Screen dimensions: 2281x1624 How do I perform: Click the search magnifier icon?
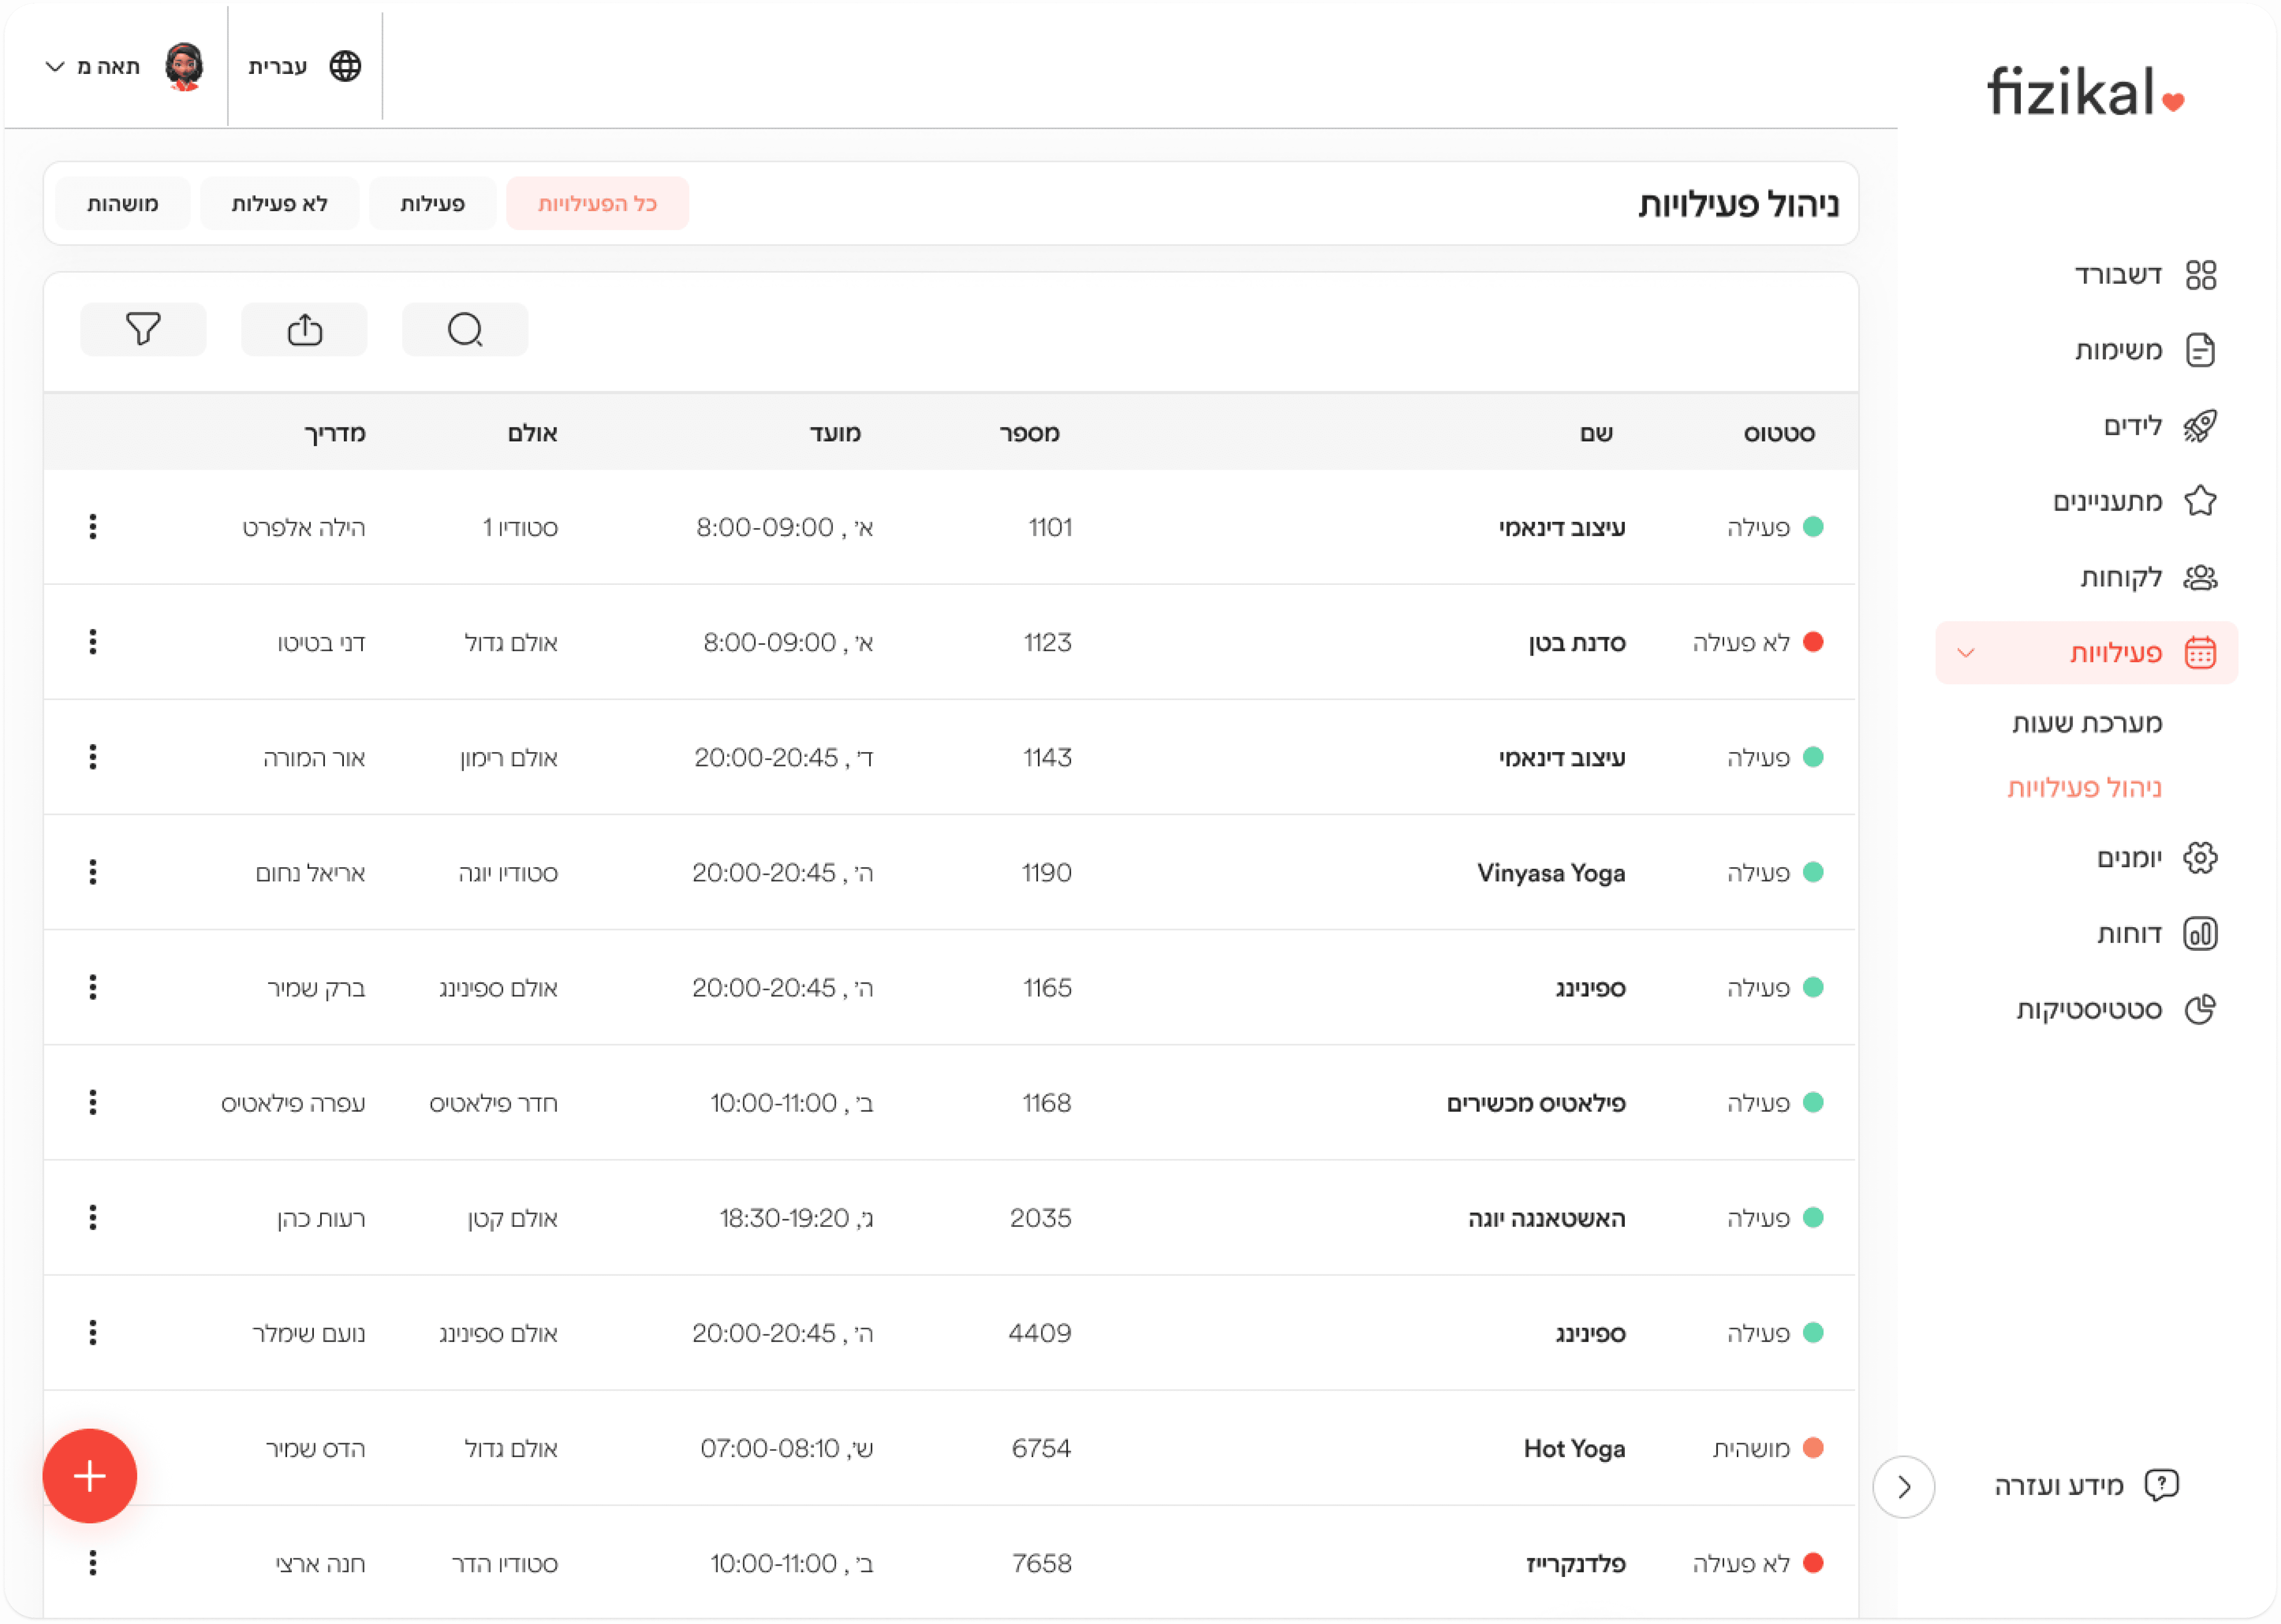tap(465, 329)
